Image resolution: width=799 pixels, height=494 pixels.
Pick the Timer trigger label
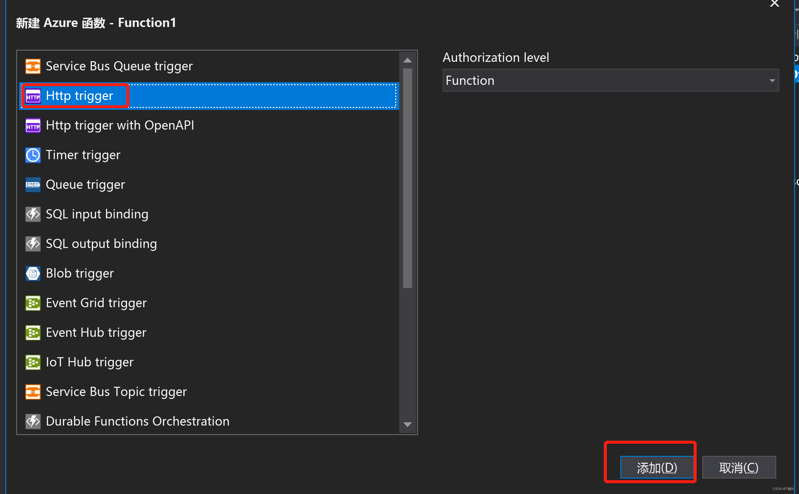point(83,155)
